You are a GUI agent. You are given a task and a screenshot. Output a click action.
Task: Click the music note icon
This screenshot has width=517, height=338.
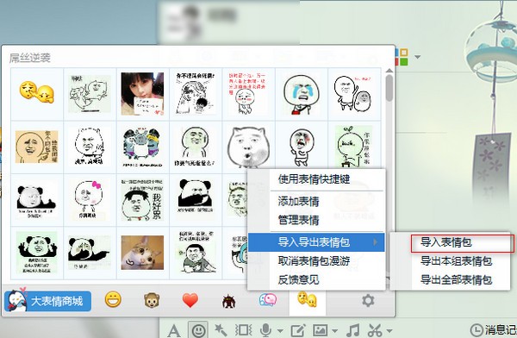click(353, 330)
